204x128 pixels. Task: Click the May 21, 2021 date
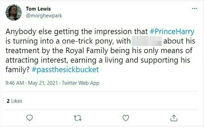click(x=43, y=83)
